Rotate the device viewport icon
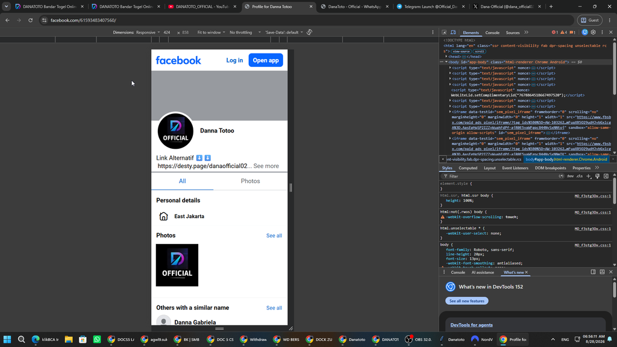This screenshot has width=617, height=347. point(310,33)
